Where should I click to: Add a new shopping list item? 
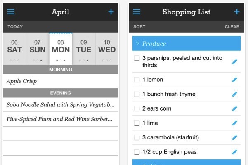click(x=237, y=12)
